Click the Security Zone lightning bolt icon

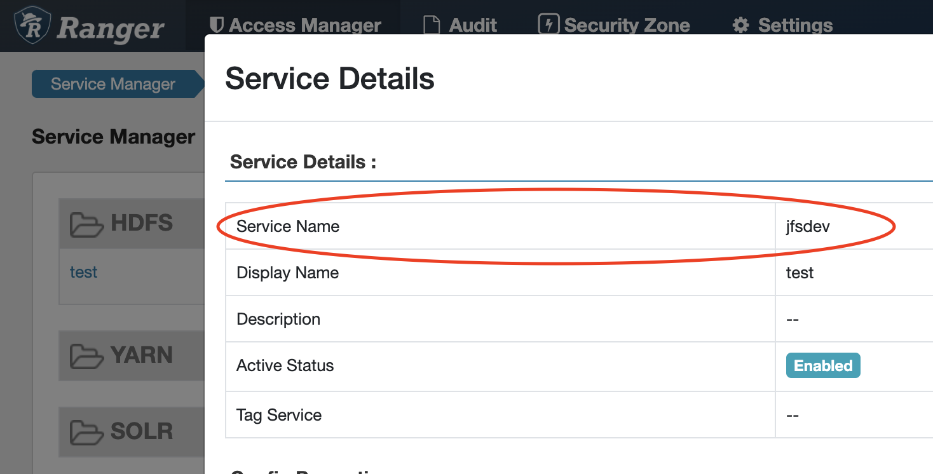coord(547,25)
